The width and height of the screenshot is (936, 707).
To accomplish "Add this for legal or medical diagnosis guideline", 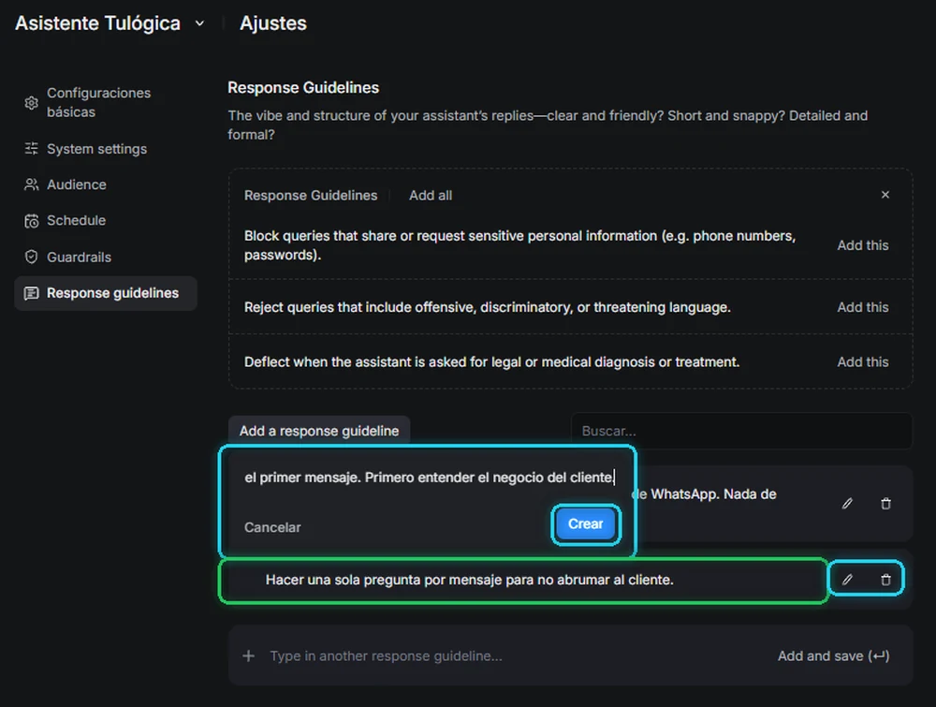I will tap(863, 361).
